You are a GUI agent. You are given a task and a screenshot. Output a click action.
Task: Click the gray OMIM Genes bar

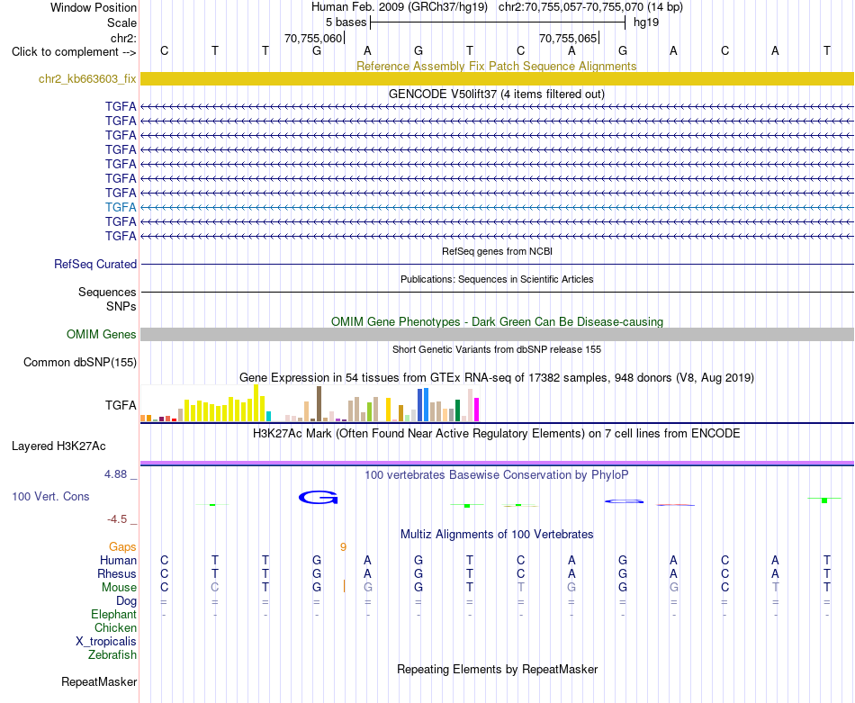point(497,334)
